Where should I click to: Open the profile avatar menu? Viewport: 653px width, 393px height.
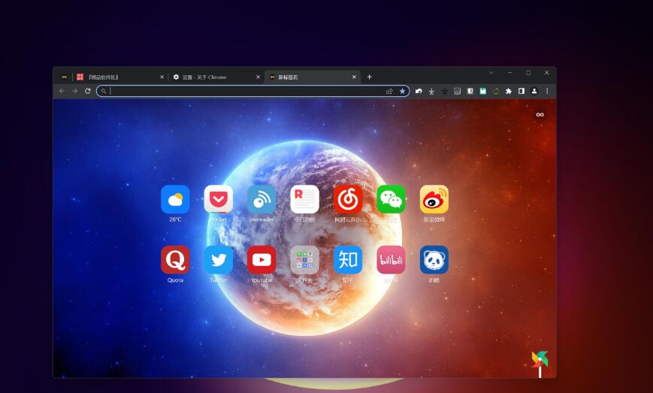tap(534, 91)
